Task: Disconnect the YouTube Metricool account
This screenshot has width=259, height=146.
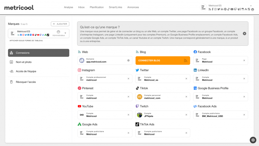Action: (x=128, y=115)
